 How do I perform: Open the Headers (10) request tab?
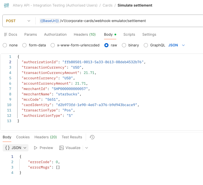click(x=85, y=35)
